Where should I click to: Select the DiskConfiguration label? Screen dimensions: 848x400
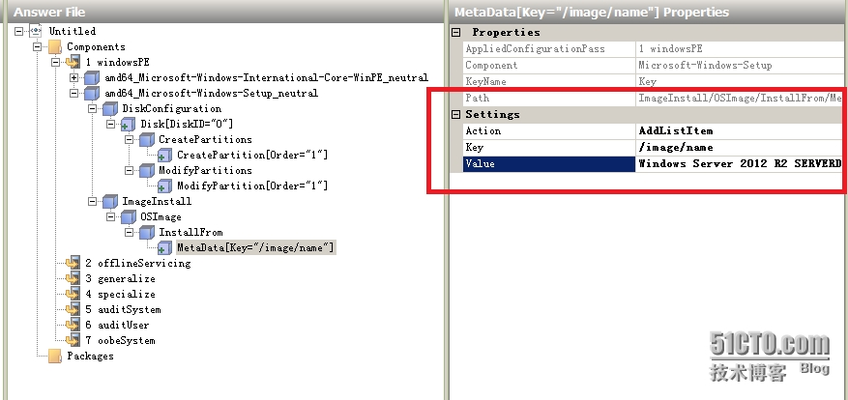(172, 108)
